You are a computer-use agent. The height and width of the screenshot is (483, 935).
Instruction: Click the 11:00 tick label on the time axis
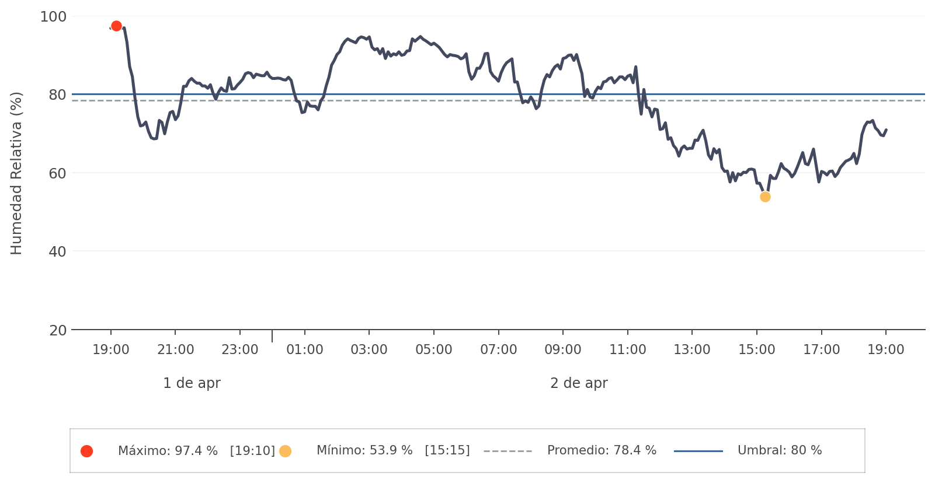coord(627,350)
